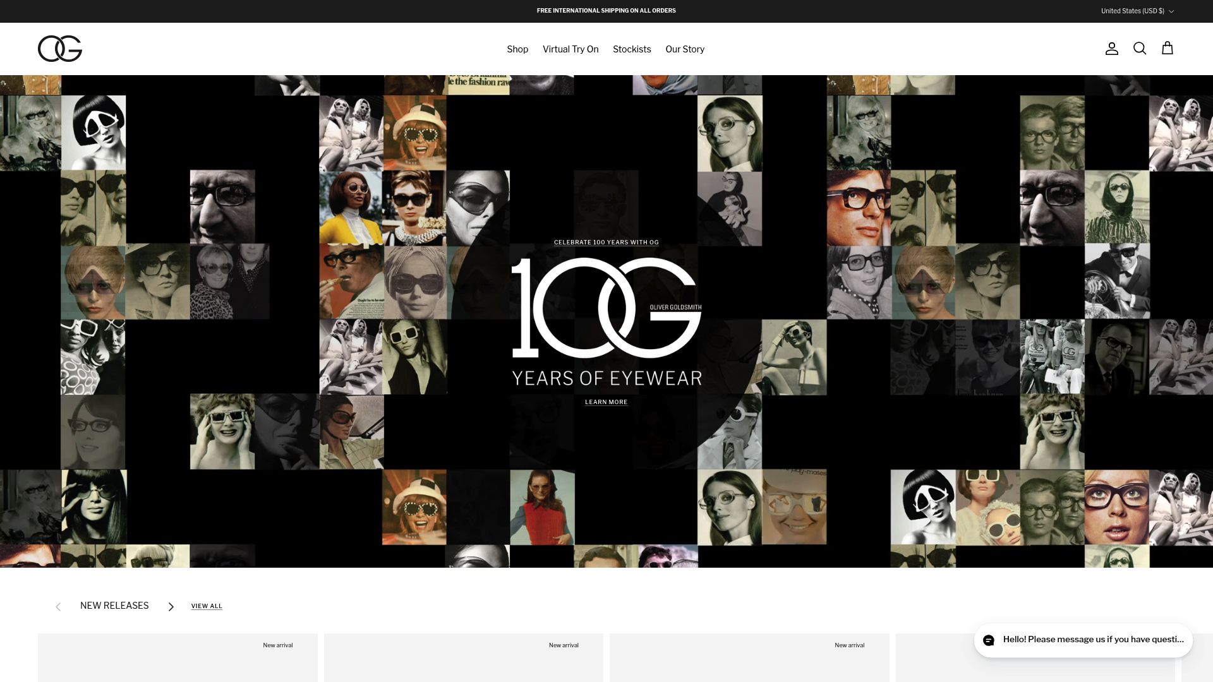The width and height of the screenshot is (1213, 682).
Task: Click Celebrate 100 Years With OG link
Action: 606,242
